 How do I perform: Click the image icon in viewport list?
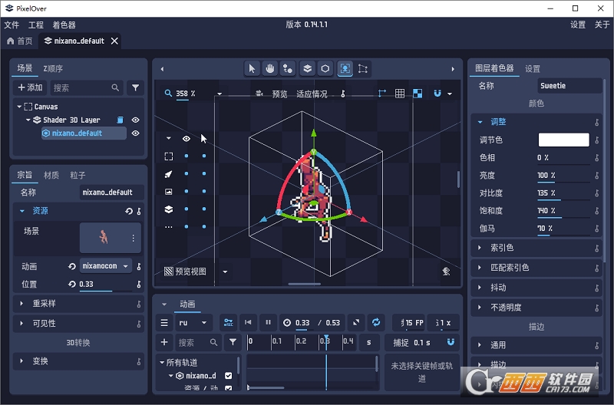click(x=168, y=192)
